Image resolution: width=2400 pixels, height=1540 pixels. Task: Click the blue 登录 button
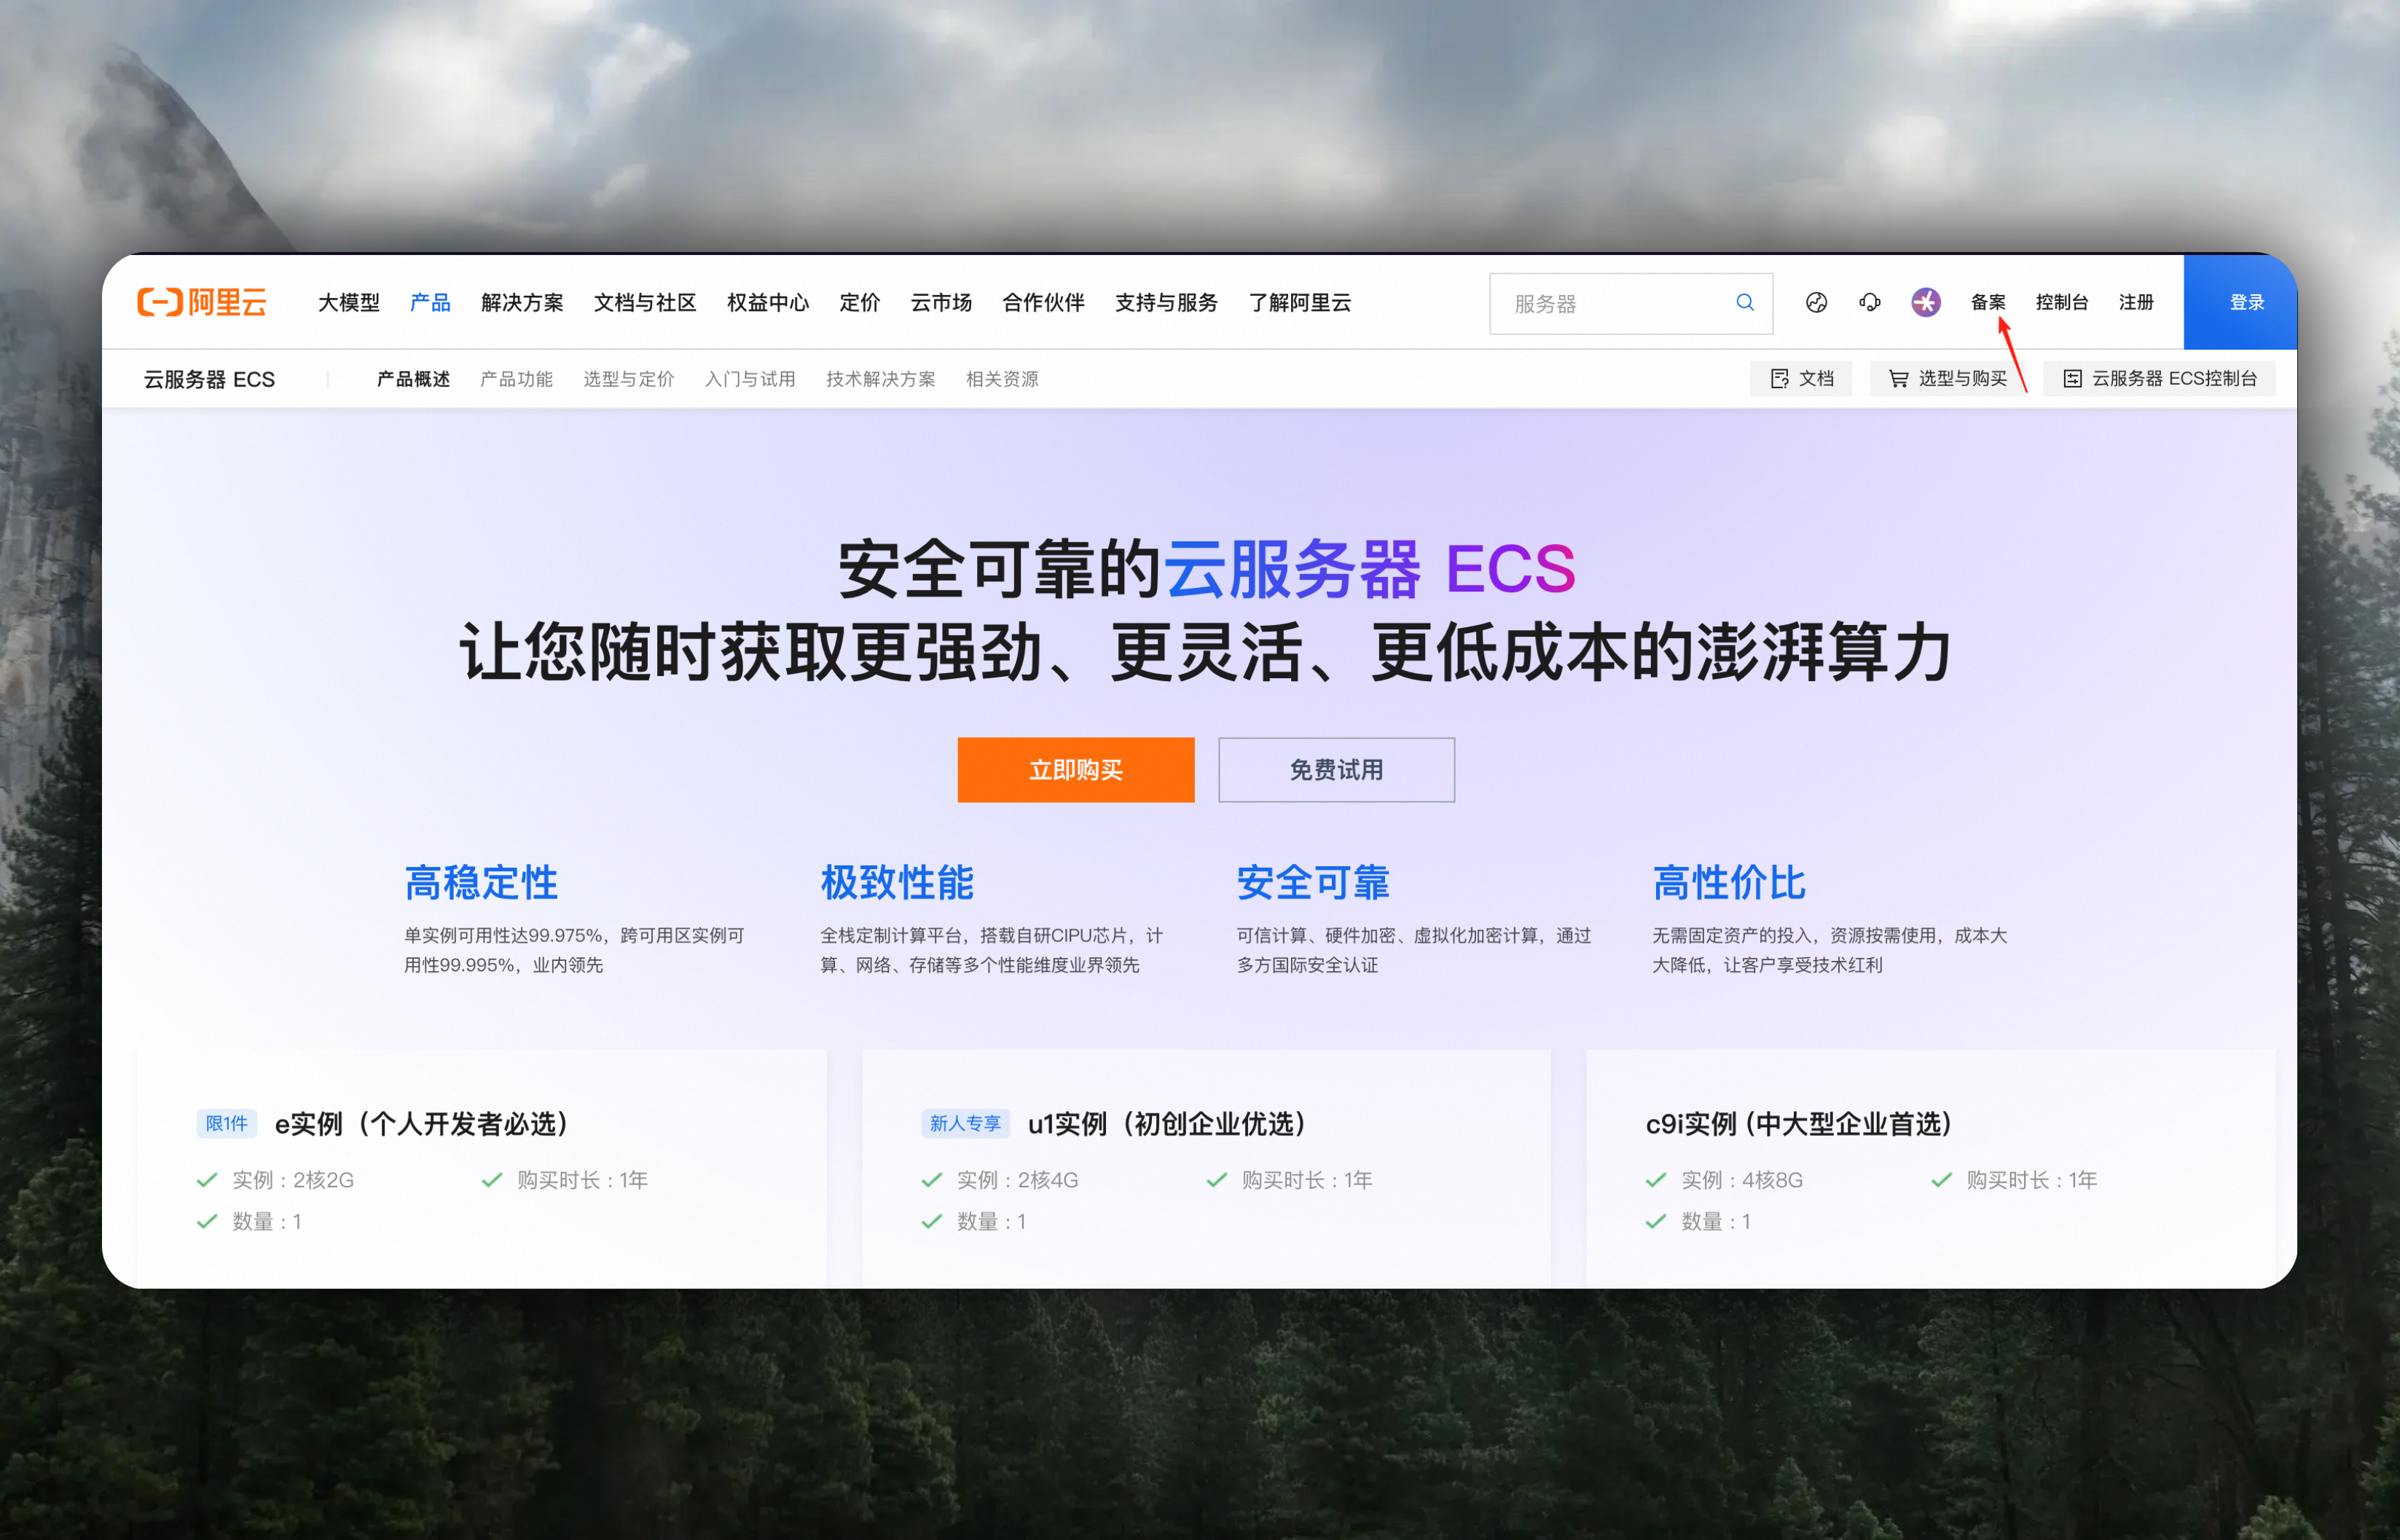point(2246,302)
